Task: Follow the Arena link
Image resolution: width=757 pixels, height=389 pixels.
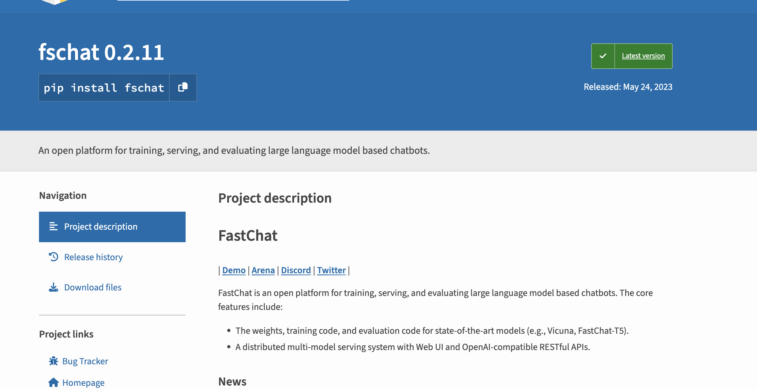Action: point(263,270)
